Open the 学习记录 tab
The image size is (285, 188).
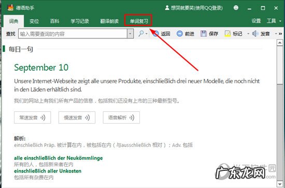point(80,21)
